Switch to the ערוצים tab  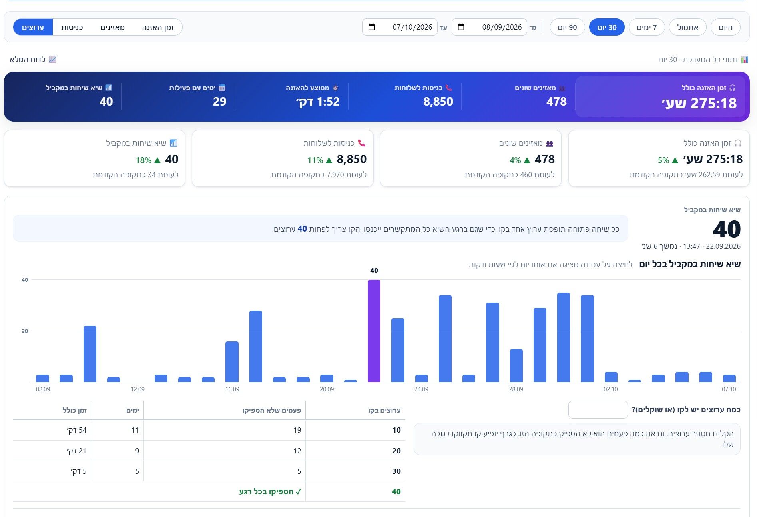tap(33, 27)
